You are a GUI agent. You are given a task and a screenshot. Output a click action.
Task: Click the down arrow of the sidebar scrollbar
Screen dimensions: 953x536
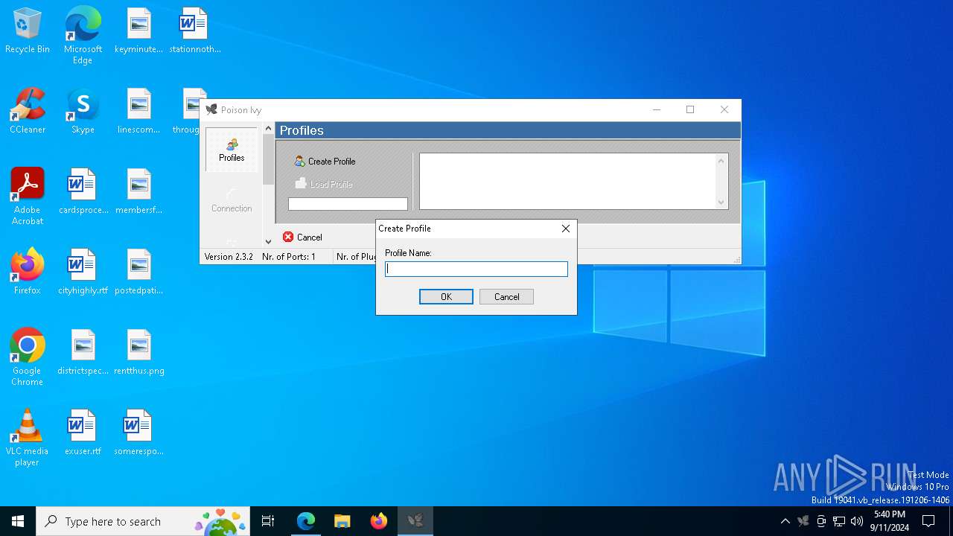268,242
